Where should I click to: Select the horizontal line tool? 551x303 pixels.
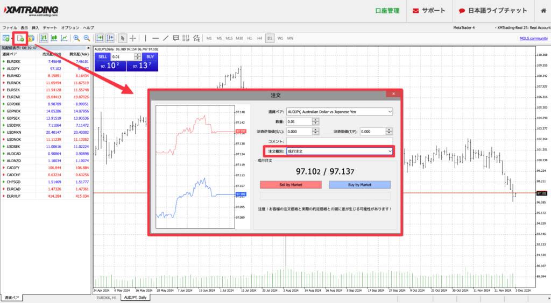click(156, 38)
